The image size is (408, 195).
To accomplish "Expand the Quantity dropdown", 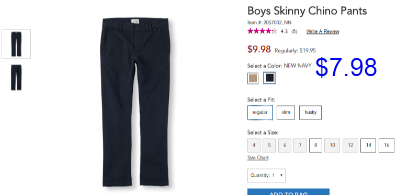I will point(266,176).
